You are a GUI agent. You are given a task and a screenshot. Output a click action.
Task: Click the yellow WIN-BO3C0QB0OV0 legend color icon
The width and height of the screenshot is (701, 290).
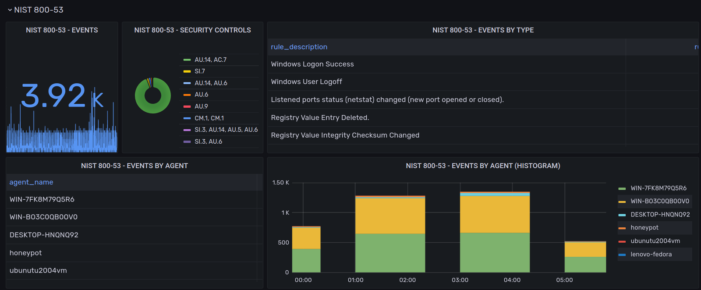click(622, 202)
